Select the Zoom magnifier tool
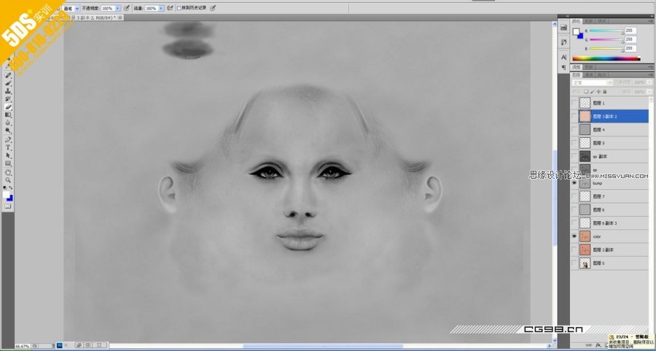Screen dimensions: 656x351 [9, 180]
